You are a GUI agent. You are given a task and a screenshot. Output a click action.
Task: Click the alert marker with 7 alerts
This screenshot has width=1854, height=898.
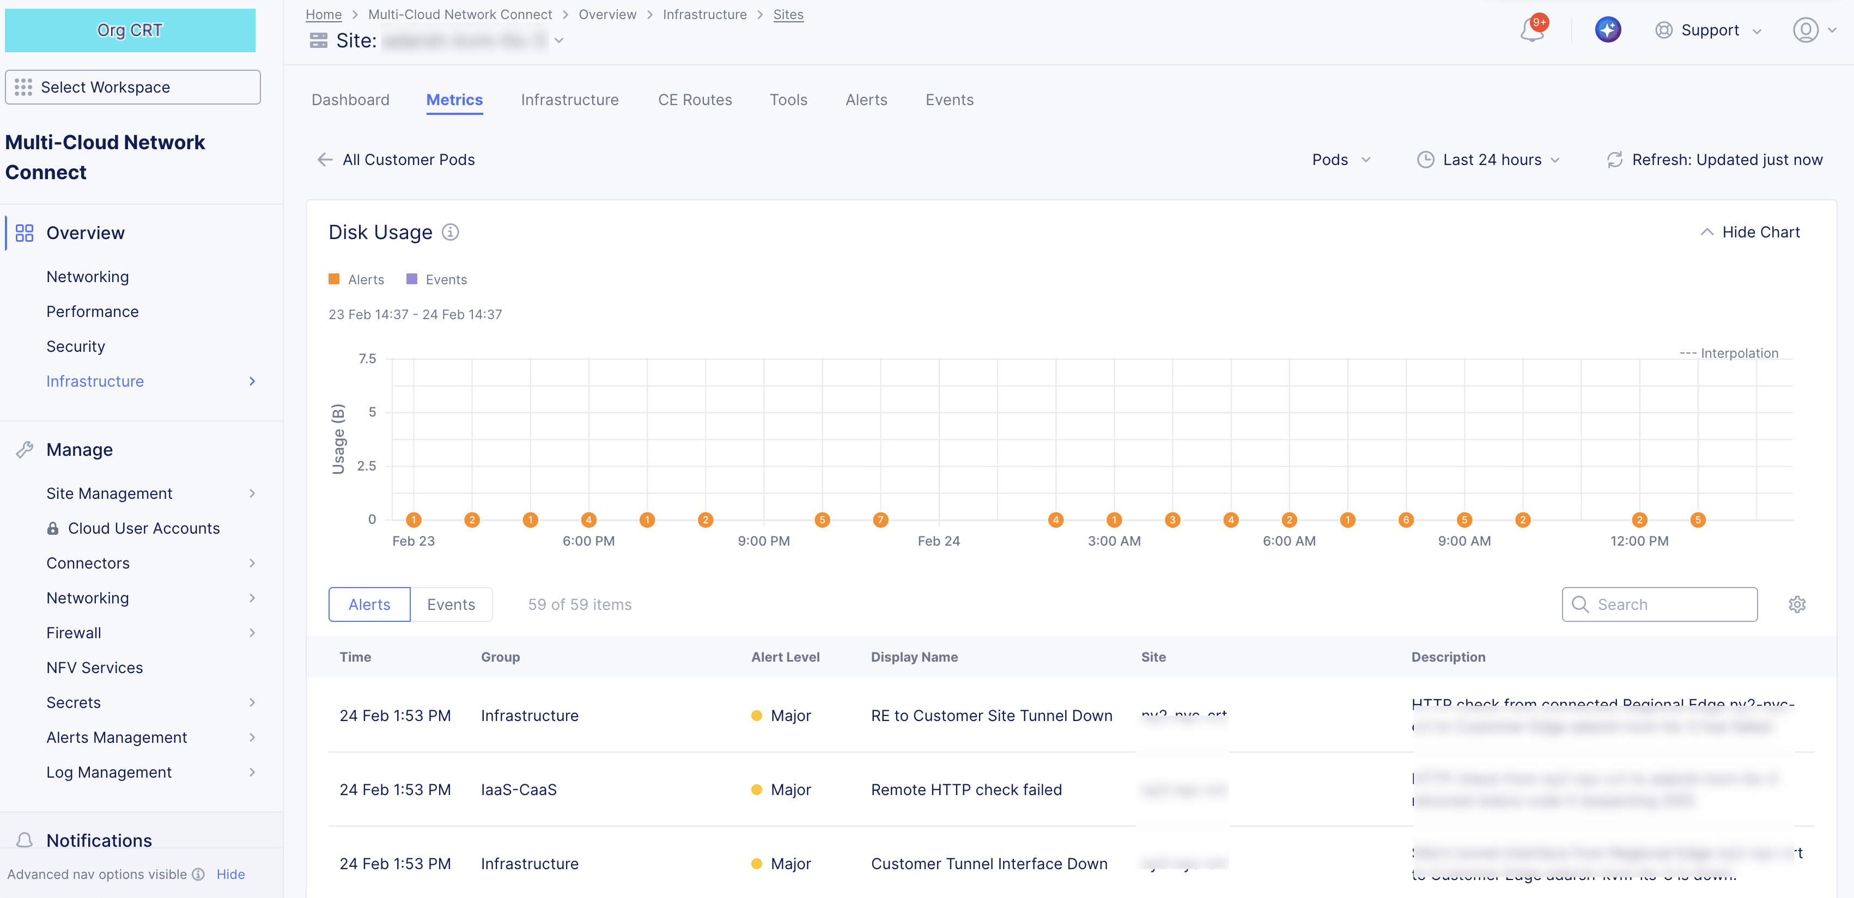point(880,520)
